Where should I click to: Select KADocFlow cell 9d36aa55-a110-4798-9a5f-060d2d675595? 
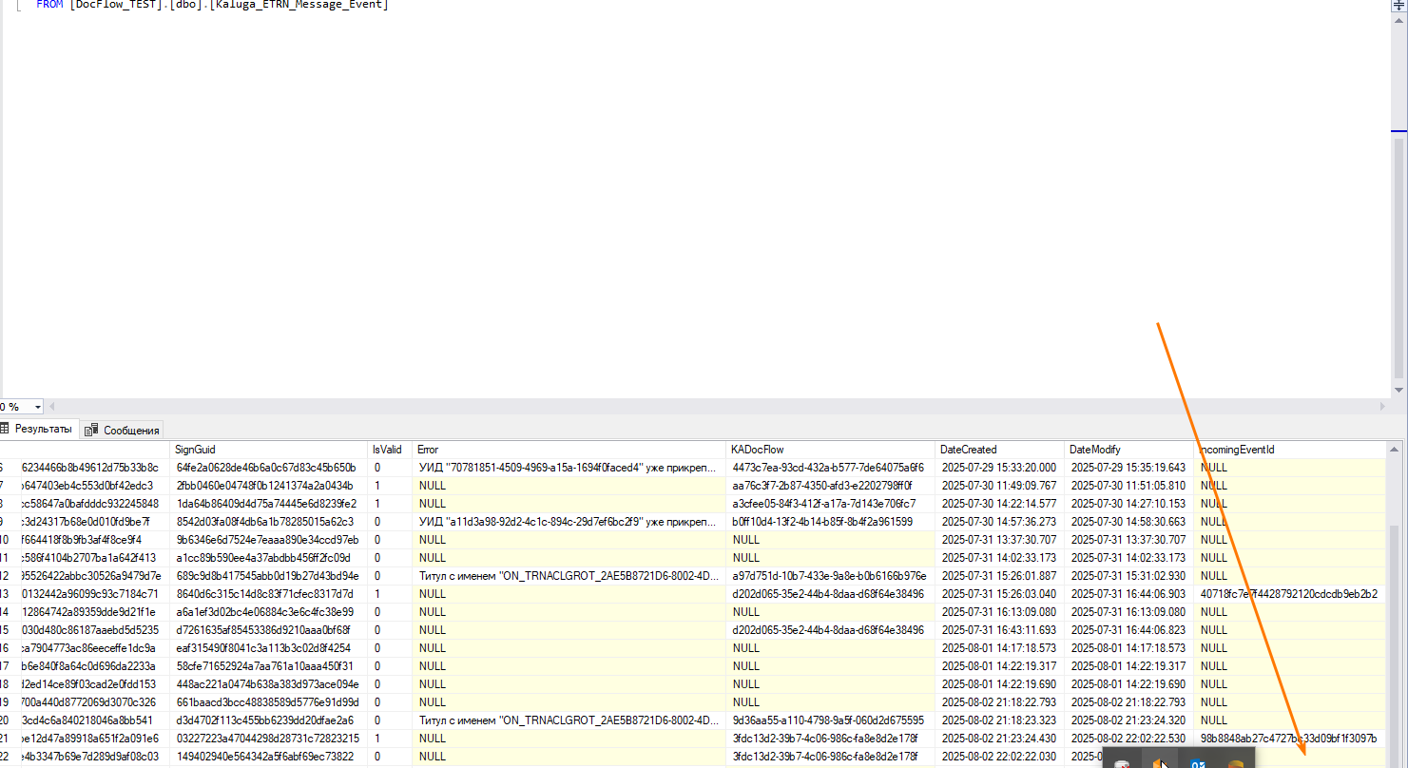[x=832, y=720]
